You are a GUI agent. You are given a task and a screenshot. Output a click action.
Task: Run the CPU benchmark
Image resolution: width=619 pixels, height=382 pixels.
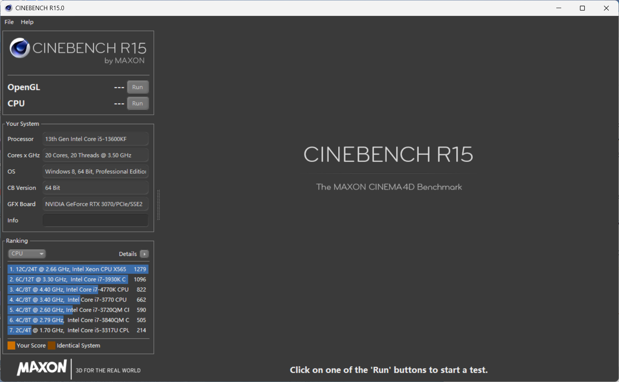138,103
